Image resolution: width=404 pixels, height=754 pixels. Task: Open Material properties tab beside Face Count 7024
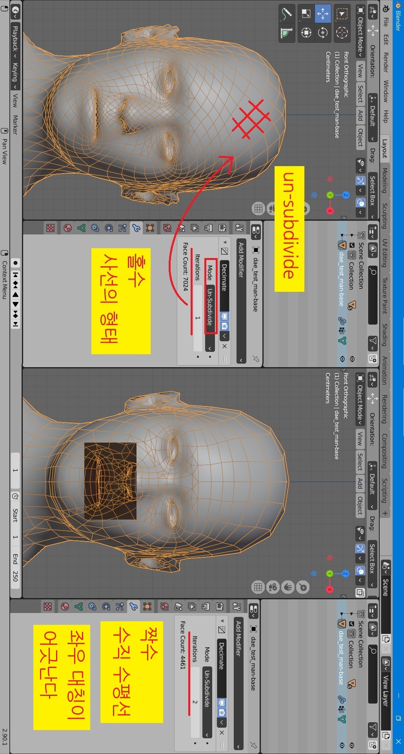(67, 228)
